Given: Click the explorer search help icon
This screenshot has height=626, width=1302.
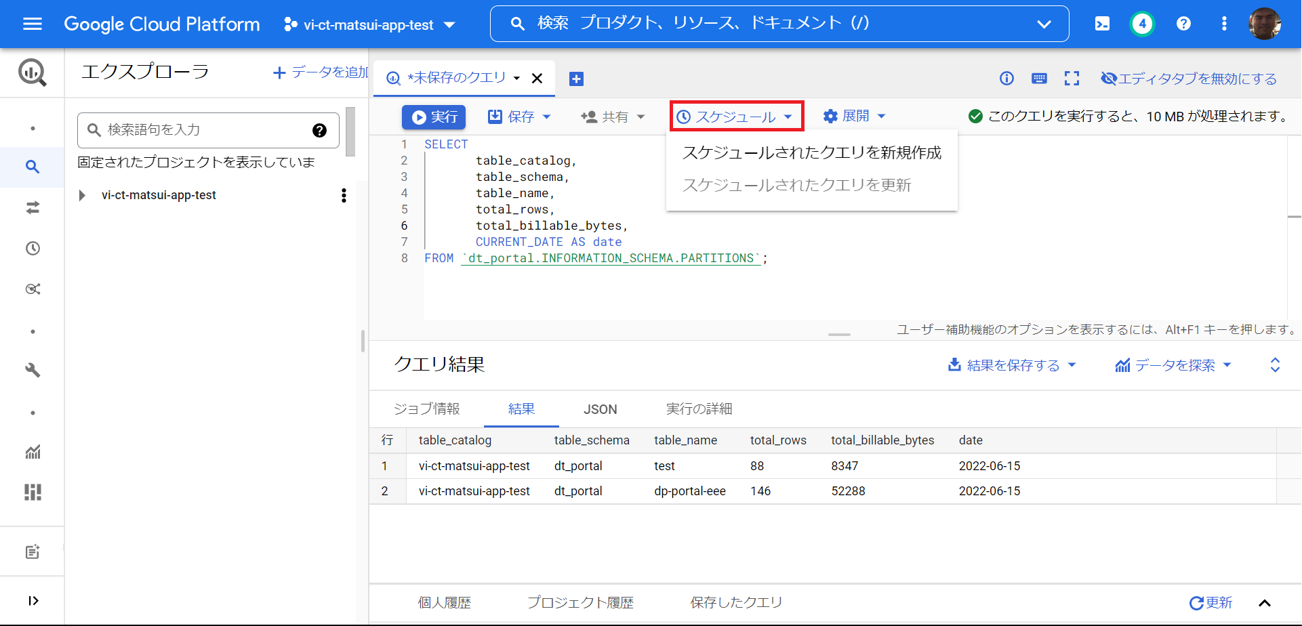Looking at the screenshot, I should (319, 130).
